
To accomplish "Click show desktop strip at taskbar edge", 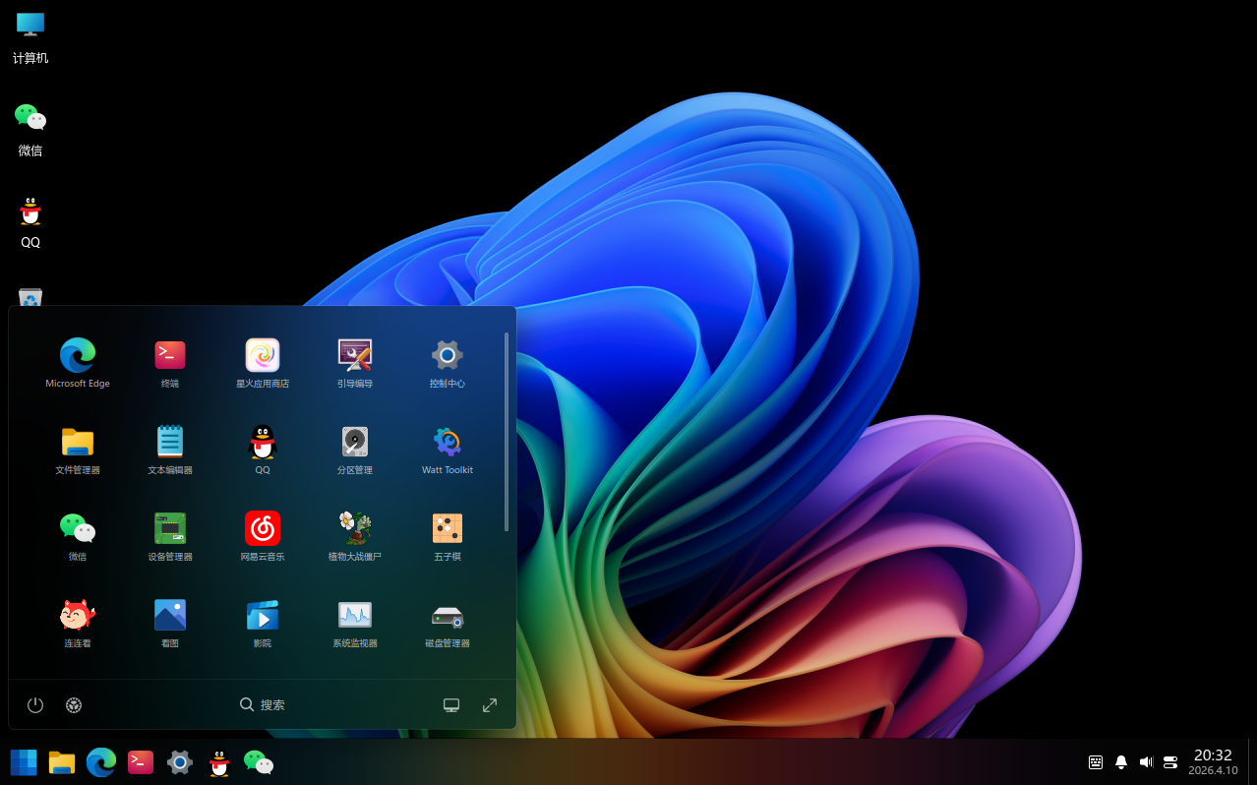I will [x=1252, y=762].
